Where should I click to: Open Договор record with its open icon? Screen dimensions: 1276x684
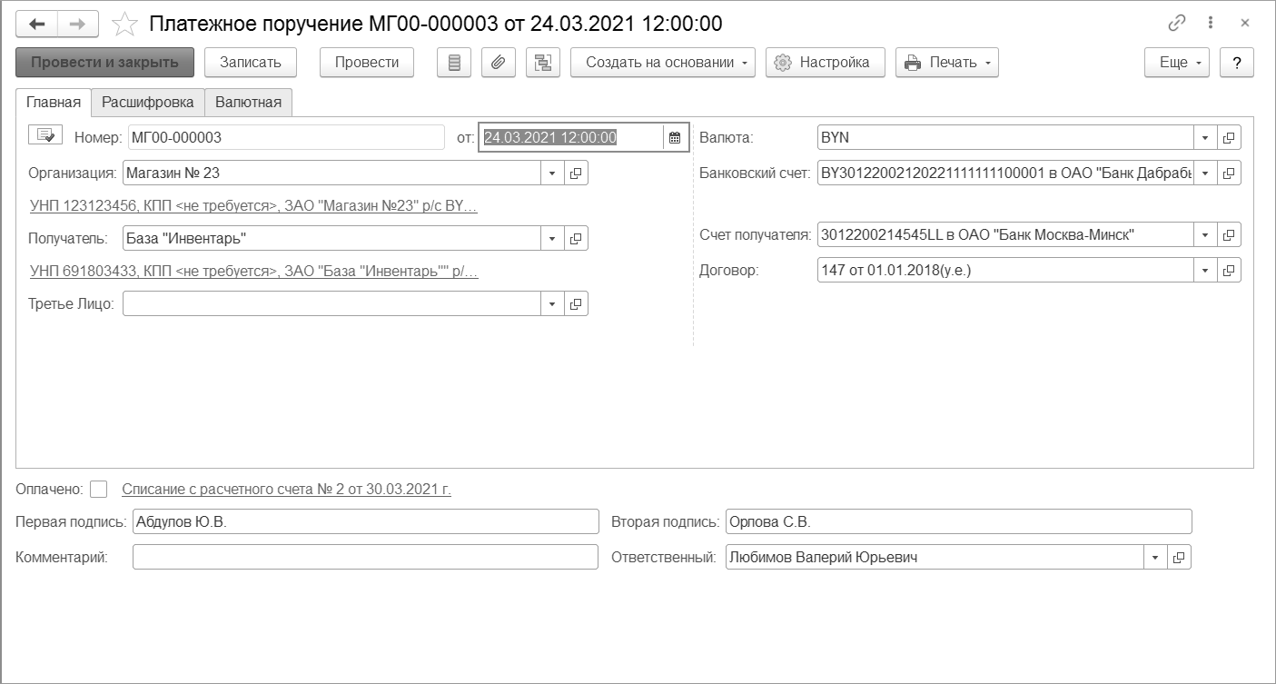point(1229,270)
